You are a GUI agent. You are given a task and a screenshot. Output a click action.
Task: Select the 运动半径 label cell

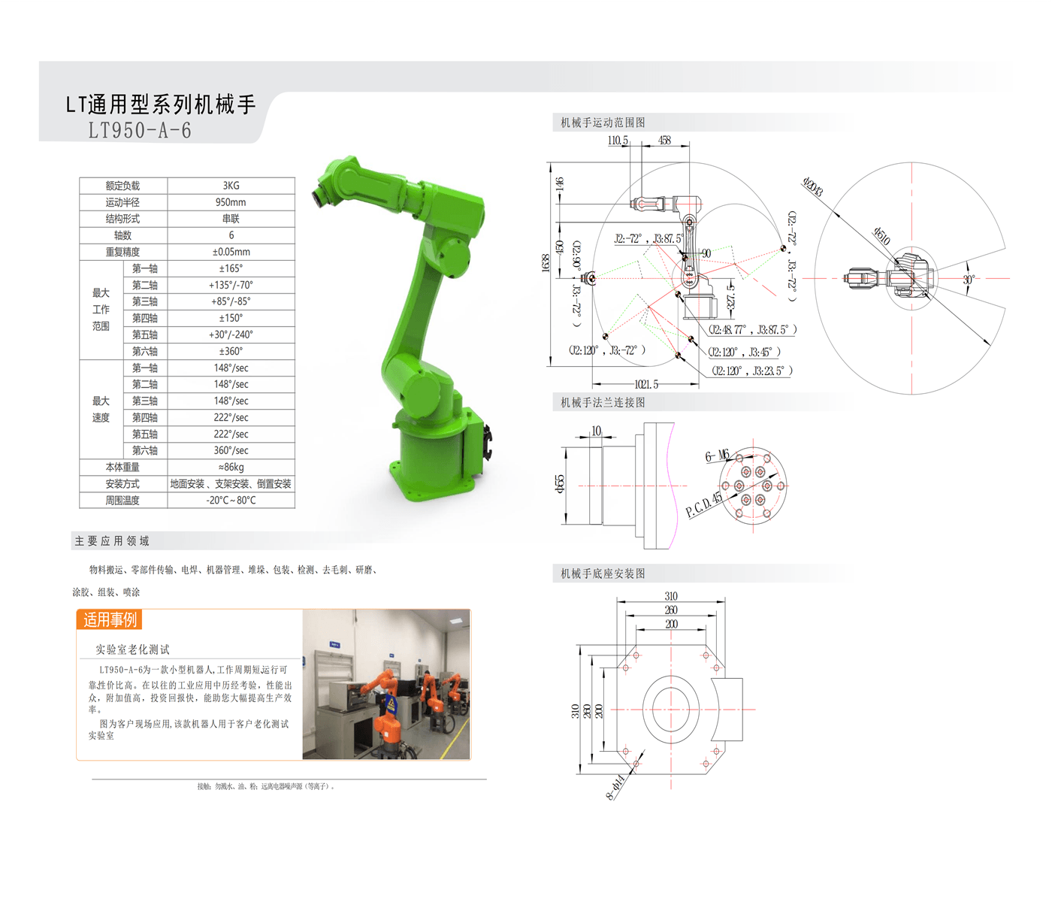point(123,202)
